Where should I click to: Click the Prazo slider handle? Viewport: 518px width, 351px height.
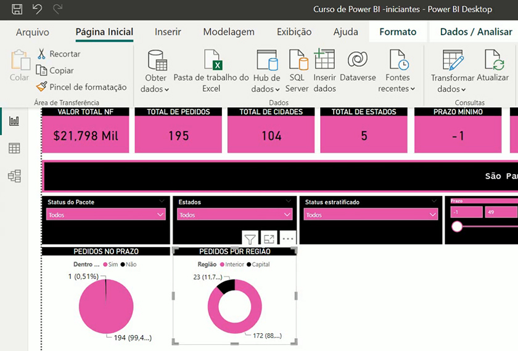pyautogui.click(x=457, y=227)
